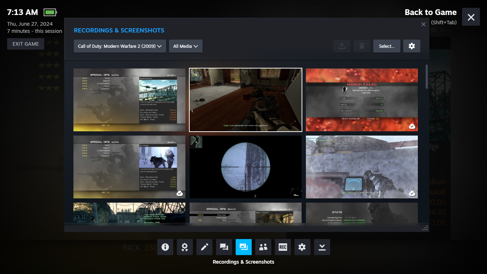487x274 pixels.
Task: Click the trash delete icon button
Action: (x=362, y=46)
